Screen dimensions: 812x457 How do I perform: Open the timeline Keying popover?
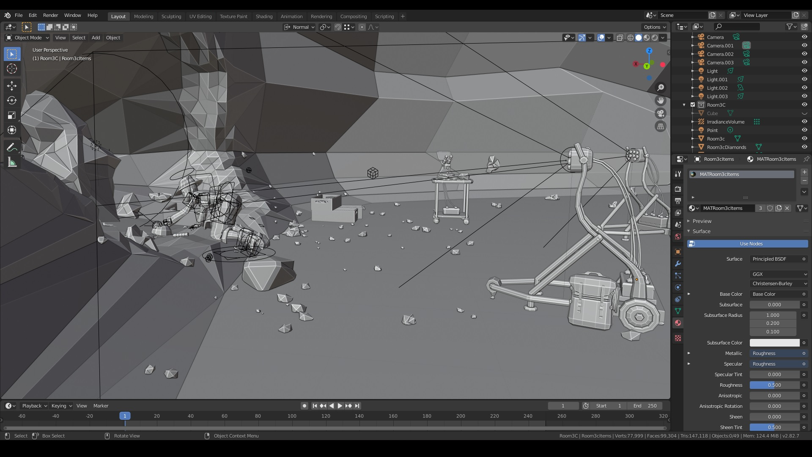click(61, 406)
